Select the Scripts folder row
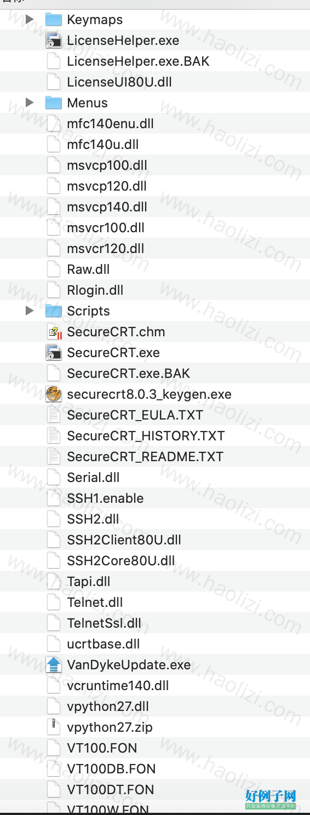Image resolution: width=310 pixels, height=815 pixels. coord(155,311)
